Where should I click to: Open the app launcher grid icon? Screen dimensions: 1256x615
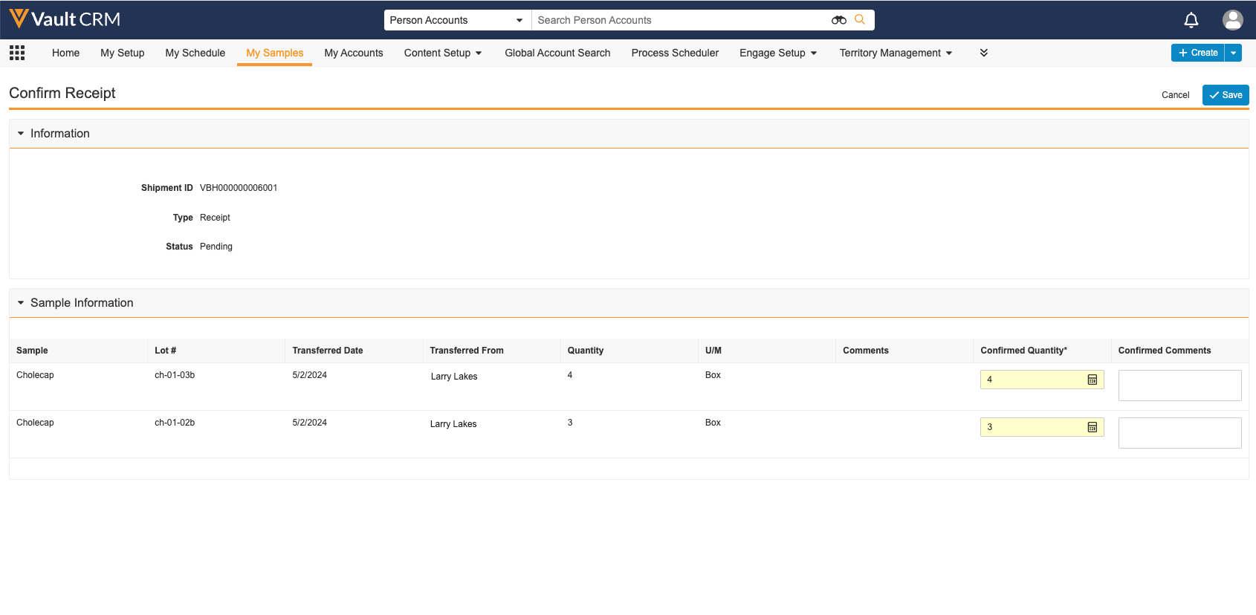(x=17, y=53)
